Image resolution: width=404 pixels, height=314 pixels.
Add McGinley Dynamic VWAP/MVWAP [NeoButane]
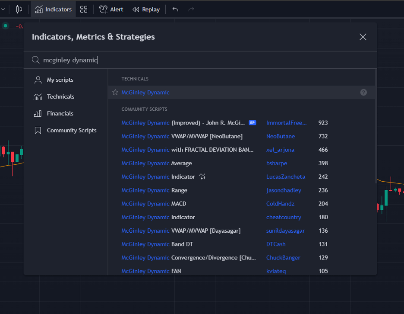pyautogui.click(x=182, y=136)
